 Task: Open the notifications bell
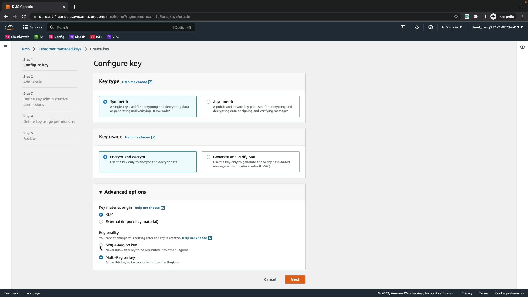pyautogui.click(x=417, y=27)
